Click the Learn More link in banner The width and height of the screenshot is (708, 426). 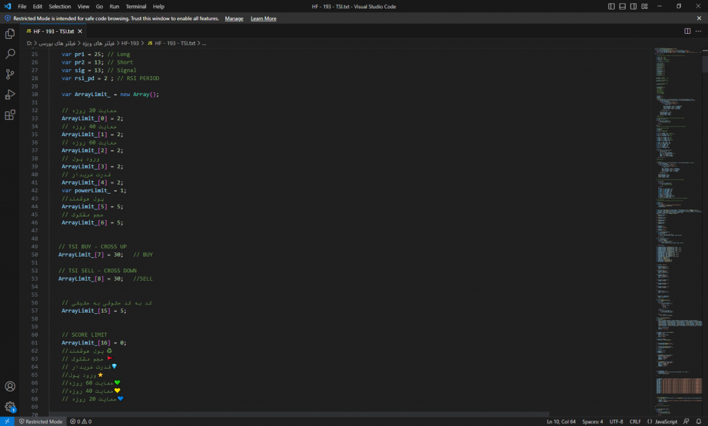tap(263, 19)
